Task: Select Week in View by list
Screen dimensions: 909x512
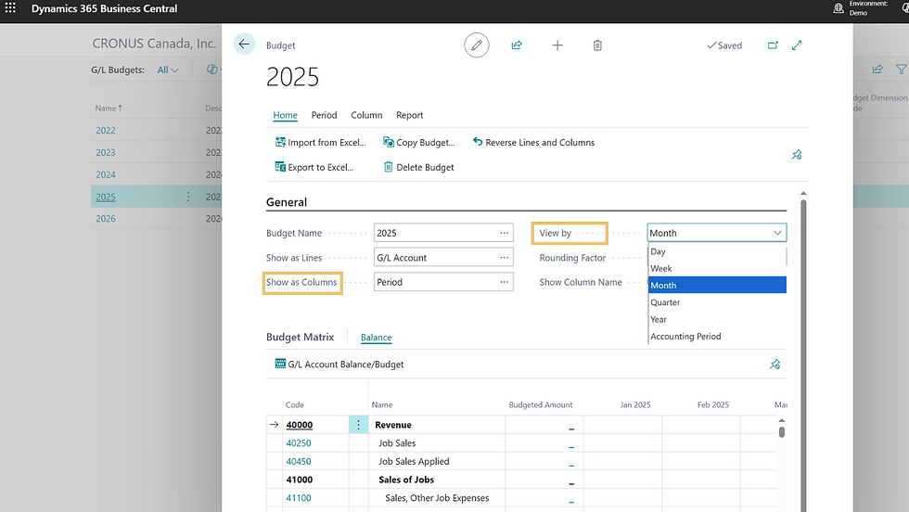Action: [x=716, y=268]
